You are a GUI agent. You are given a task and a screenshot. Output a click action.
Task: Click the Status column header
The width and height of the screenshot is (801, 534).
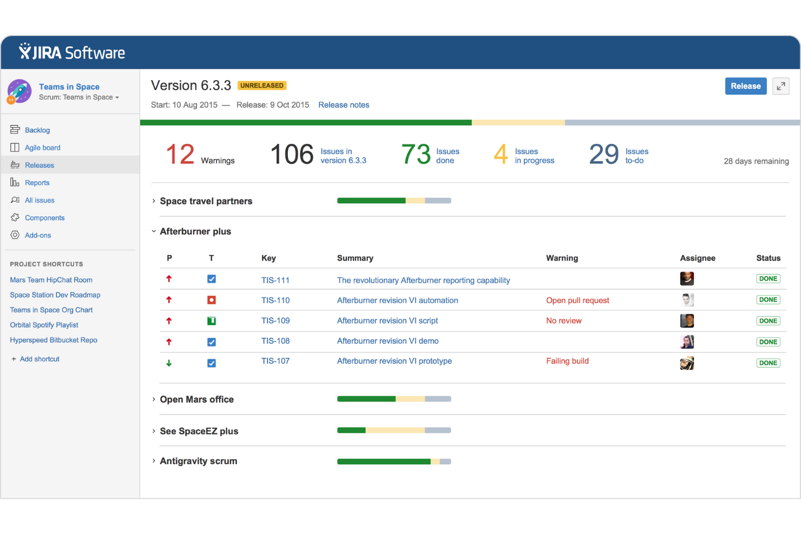click(768, 258)
